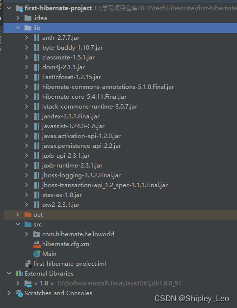Click the hibernate.cfg.xml file icon
Image resolution: width=237 pixels, height=308 pixels.
(x=37, y=244)
